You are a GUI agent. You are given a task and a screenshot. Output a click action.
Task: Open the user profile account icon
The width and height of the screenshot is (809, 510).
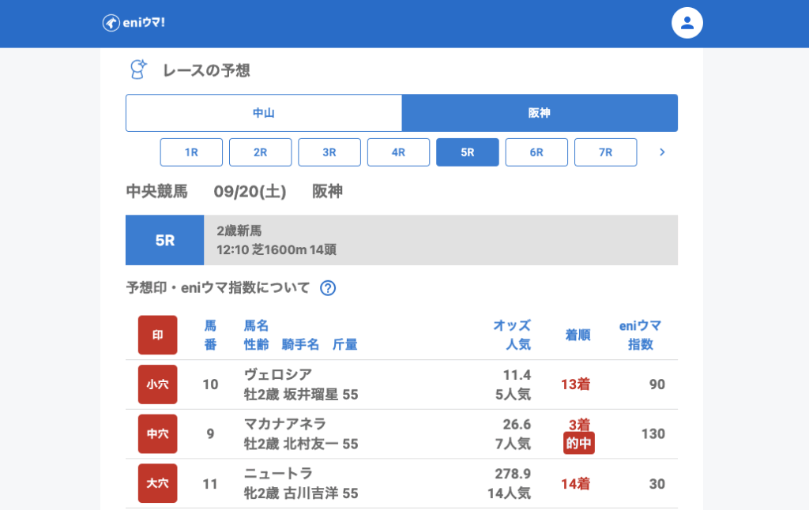tap(687, 23)
